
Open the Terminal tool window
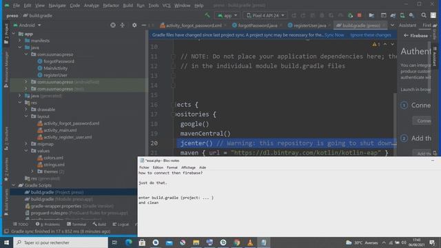pos(76,224)
